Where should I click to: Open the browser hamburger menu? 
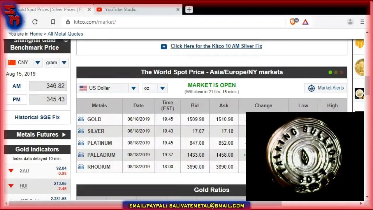pyautogui.click(x=362, y=22)
